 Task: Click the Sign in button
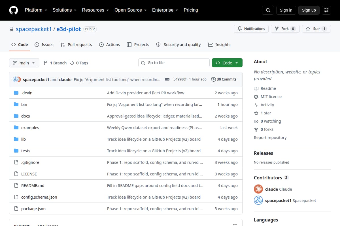tap(286, 10)
